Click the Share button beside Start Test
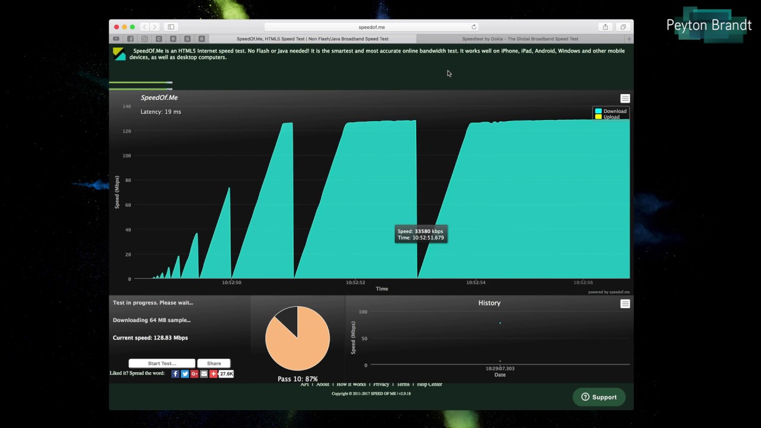This screenshot has height=428, width=761. click(214, 363)
